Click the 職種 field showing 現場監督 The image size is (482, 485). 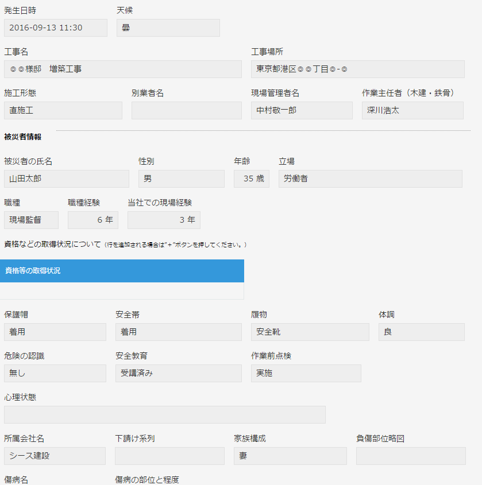(31, 220)
